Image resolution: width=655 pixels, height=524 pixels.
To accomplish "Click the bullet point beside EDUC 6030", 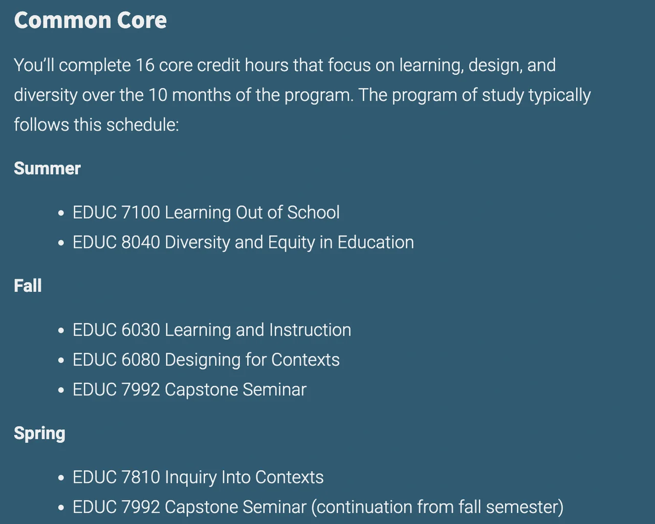I will [61, 330].
